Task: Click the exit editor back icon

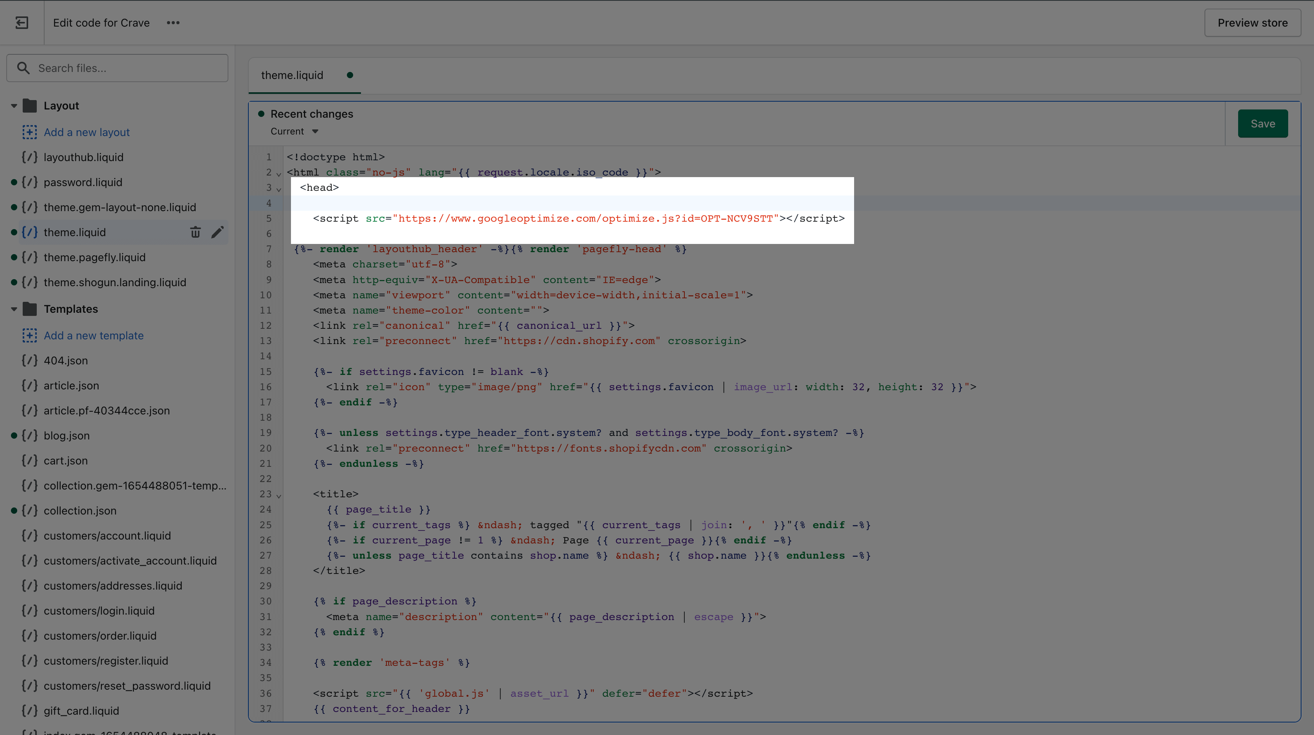Action: (x=22, y=22)
